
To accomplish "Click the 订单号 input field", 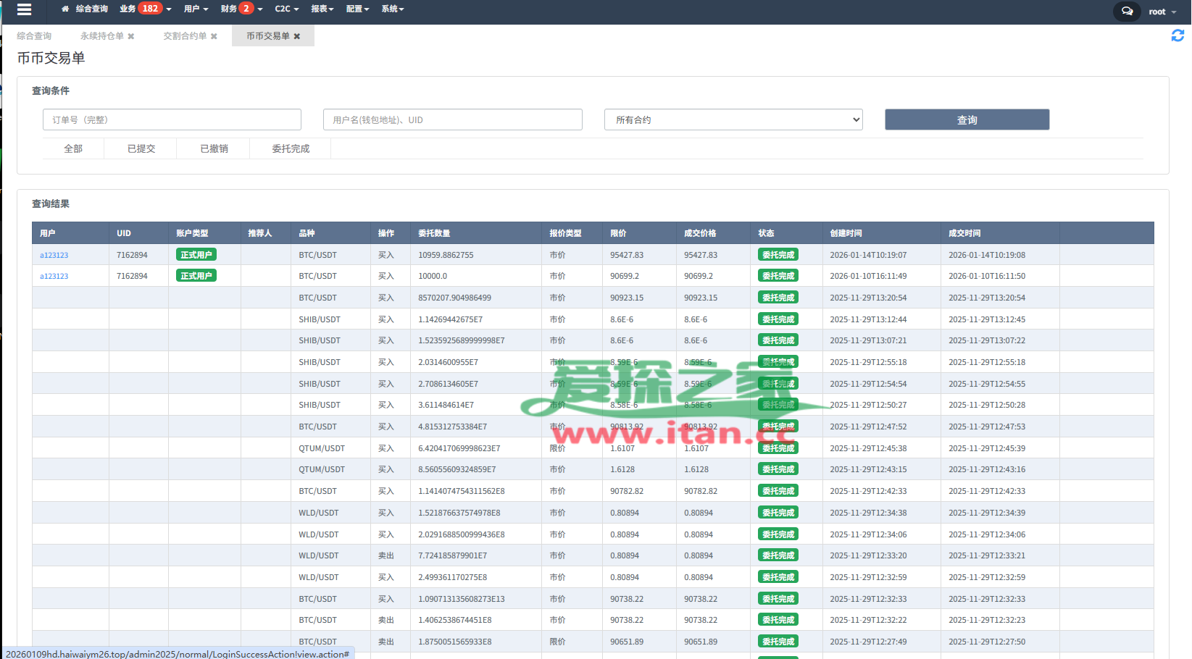I will click(172, 119).
